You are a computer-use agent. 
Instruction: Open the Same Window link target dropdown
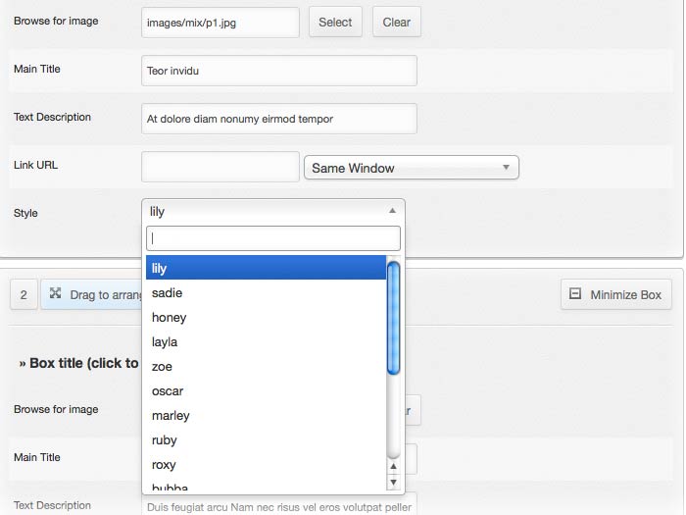pyautogui.click(x=411, y=168)
